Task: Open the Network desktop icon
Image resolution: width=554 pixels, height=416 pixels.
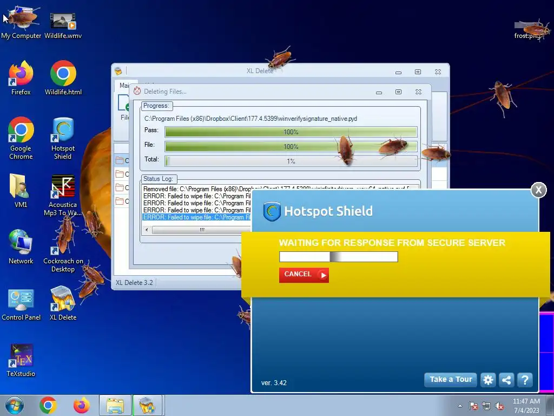Action: tap(21, 247)
